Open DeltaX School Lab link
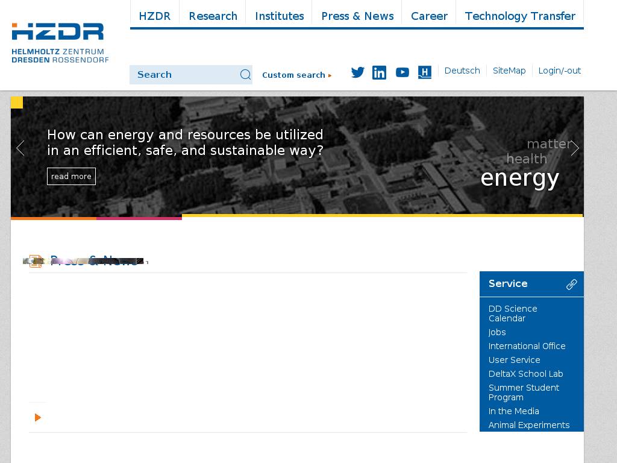This screenshot has height=463, width=617. click(x=525, y=374)
